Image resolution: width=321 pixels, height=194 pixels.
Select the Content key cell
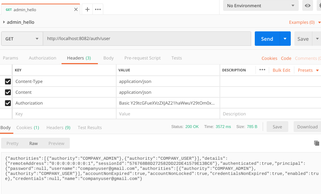(x=64, y=92)
